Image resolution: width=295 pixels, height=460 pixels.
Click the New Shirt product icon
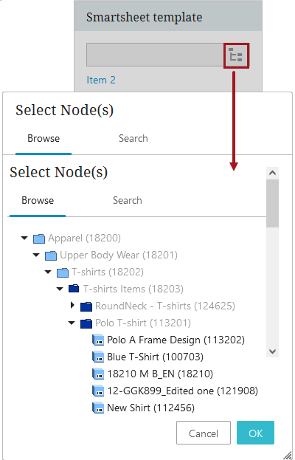[x=98, y=408]
